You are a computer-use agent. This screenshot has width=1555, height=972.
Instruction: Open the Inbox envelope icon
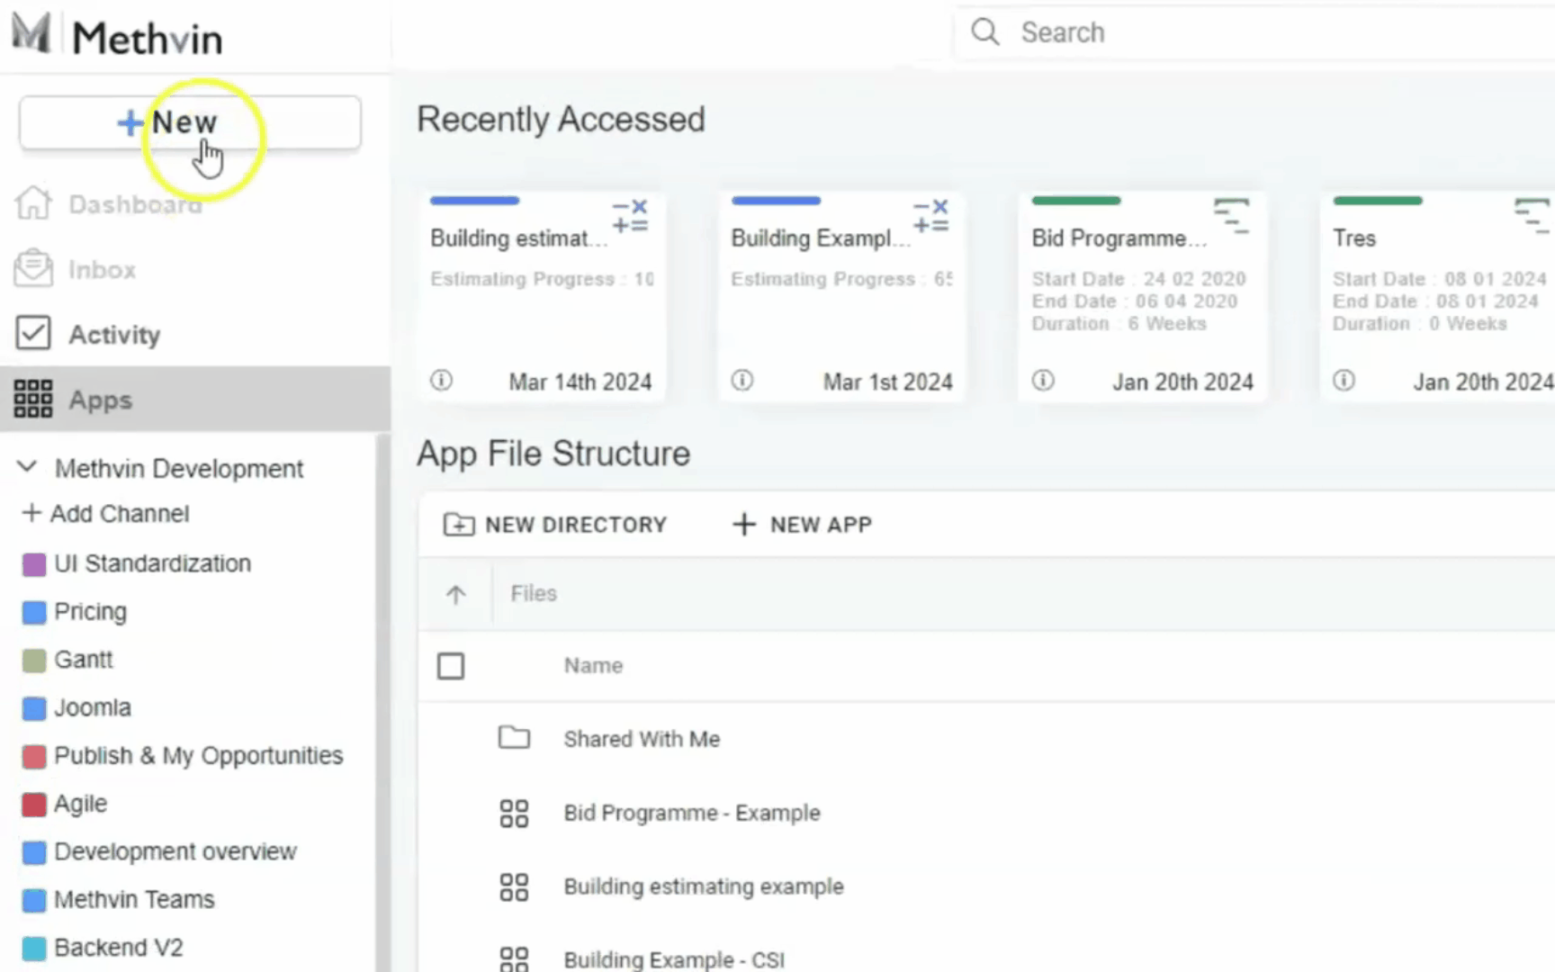pyautogui.click(x=33, y=269)
